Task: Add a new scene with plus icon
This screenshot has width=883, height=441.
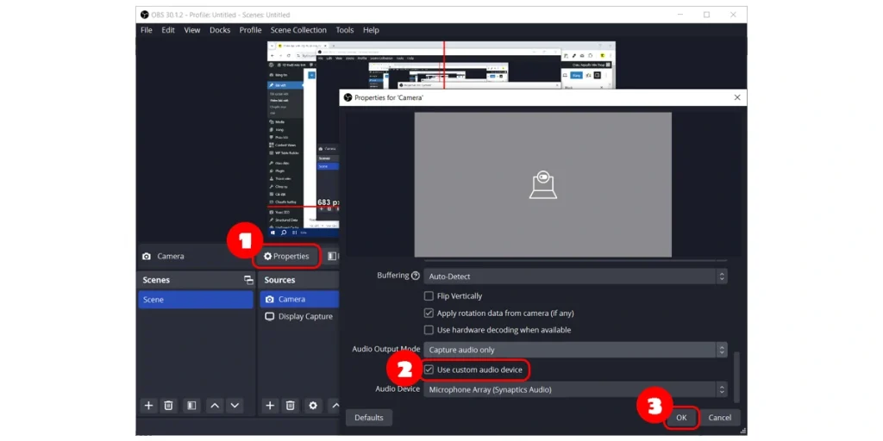Action: coord(148,406)
